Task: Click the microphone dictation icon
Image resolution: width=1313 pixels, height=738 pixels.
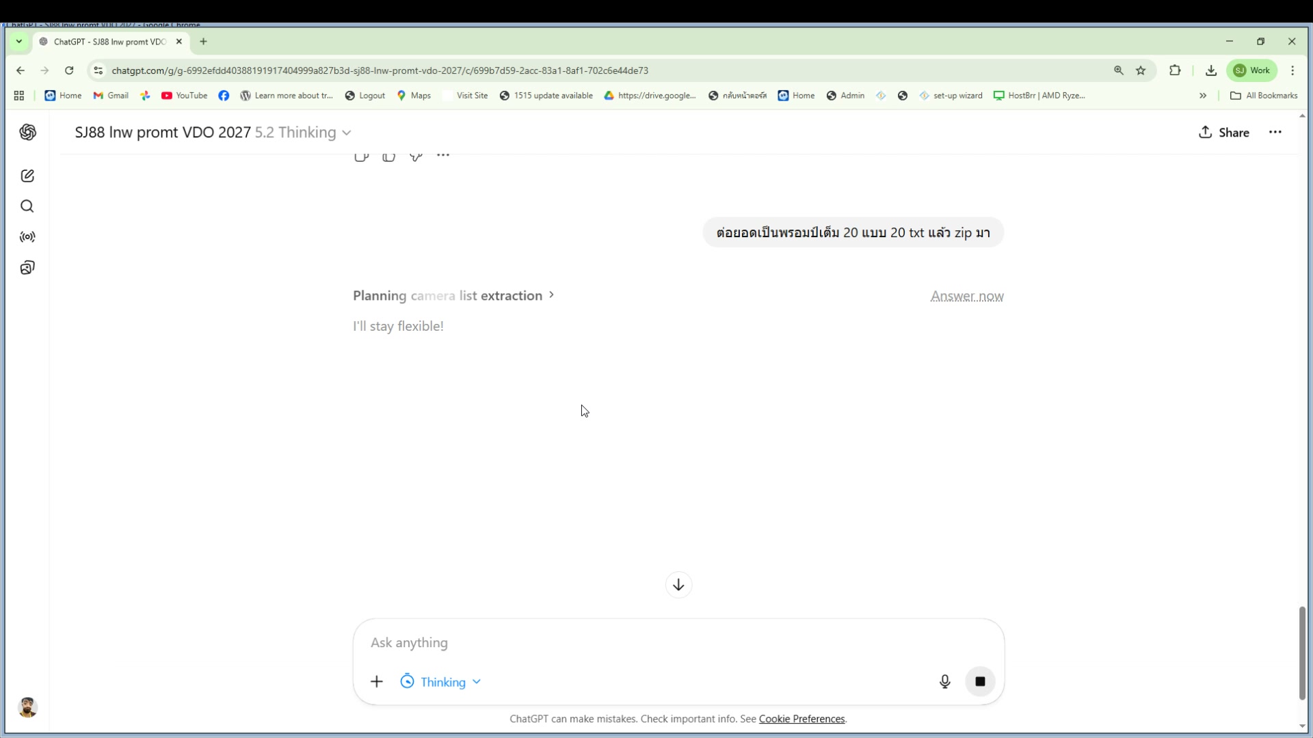Action: pyautogui.click(x=944, y=681)
